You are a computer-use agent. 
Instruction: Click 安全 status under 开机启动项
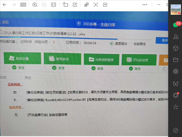135,69
